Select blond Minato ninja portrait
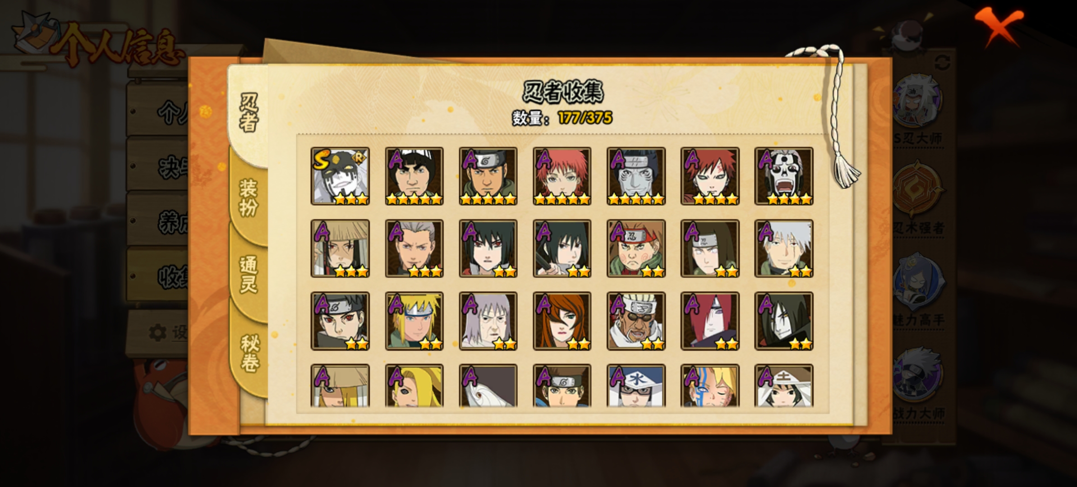Viewport: 1077px width, 487px height. 414,321
